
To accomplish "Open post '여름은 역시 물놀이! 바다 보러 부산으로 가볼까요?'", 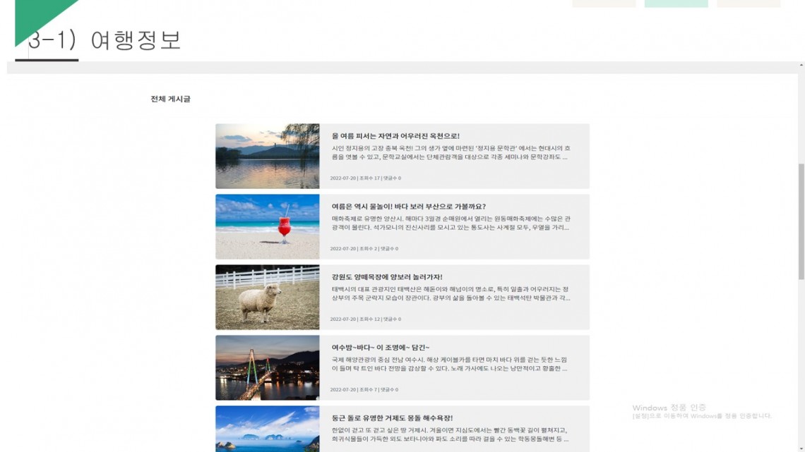I will point(408,207).
